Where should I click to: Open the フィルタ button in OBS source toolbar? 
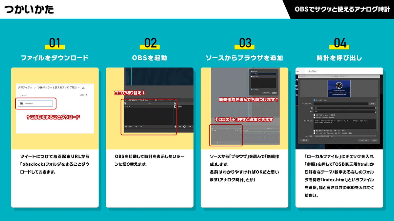(x=173, y=100)
